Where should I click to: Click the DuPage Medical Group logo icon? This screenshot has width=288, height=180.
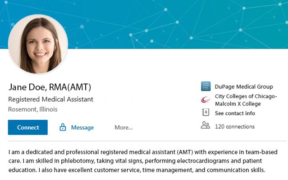click(x=206, y=86)
